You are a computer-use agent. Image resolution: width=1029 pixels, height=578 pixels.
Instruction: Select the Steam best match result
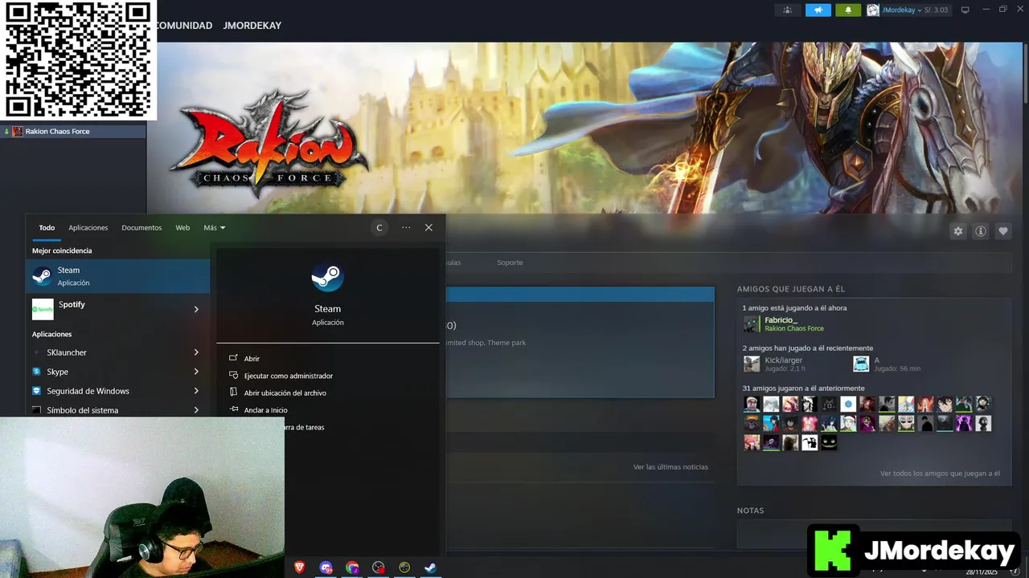point(117,276)
